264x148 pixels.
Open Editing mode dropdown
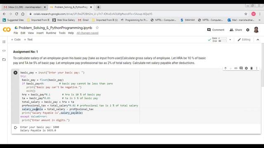click(x=244, y=39)
